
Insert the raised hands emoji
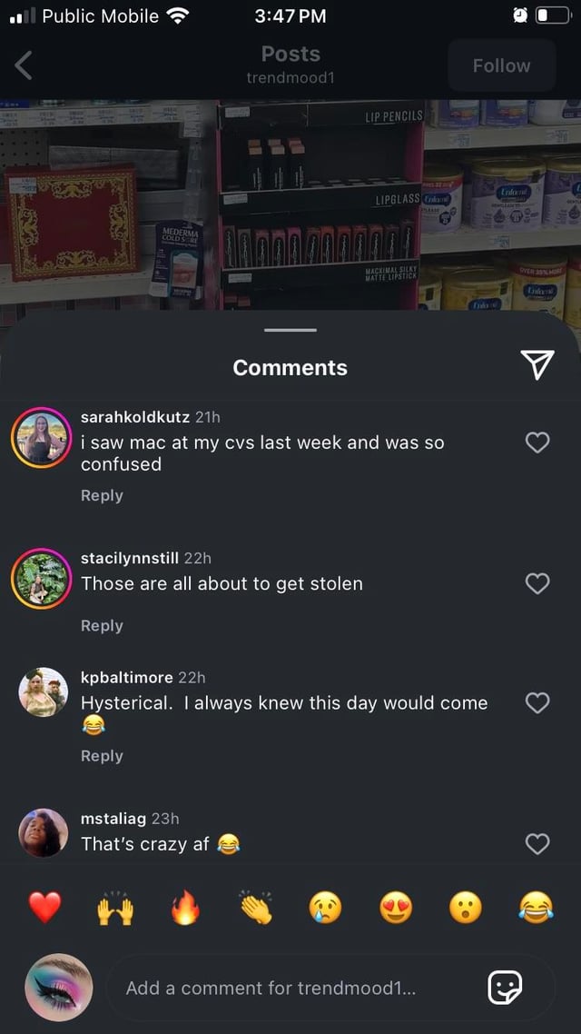pyautogui.click(x=114, y=908)
